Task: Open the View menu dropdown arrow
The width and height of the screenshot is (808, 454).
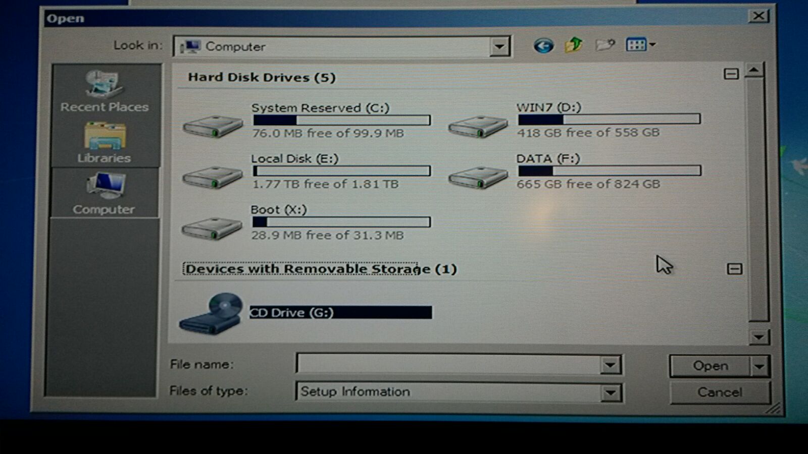Action: click(652, 45)
